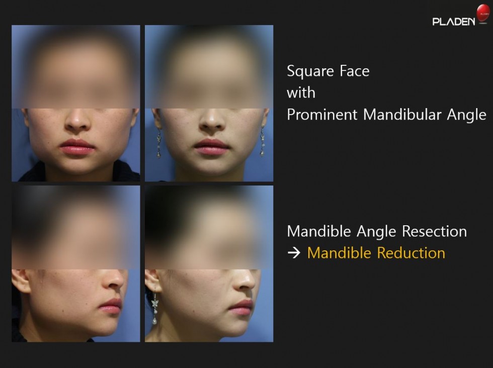Click the right dangling earring in frontal photo
The image size is (493, 368).
point(262,142)
